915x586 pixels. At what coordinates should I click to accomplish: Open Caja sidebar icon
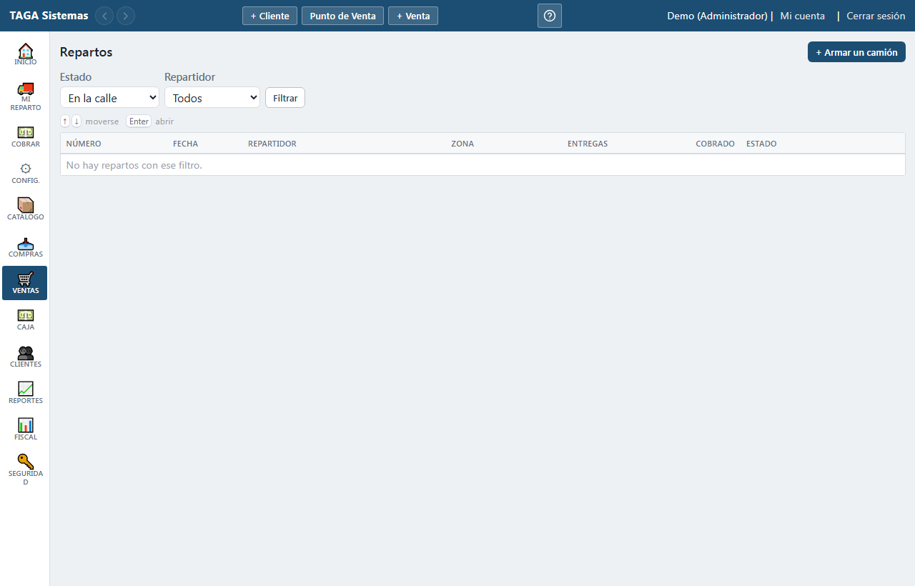[25, 319]
